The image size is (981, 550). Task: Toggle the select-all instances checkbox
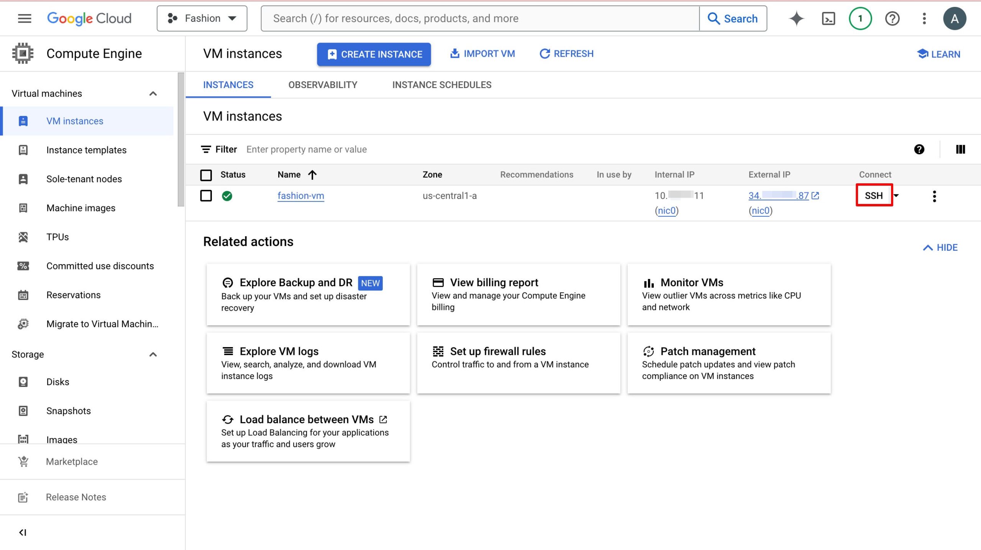tap(206, 175)
